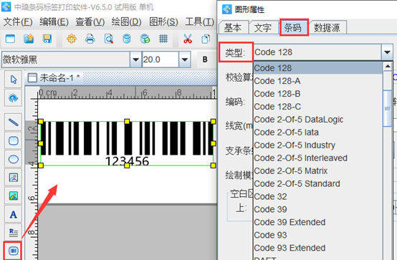The height and width of the screenshot is (260, 397).
Task: Toggle bold B formatting button
Action: (x=205, y=59)
